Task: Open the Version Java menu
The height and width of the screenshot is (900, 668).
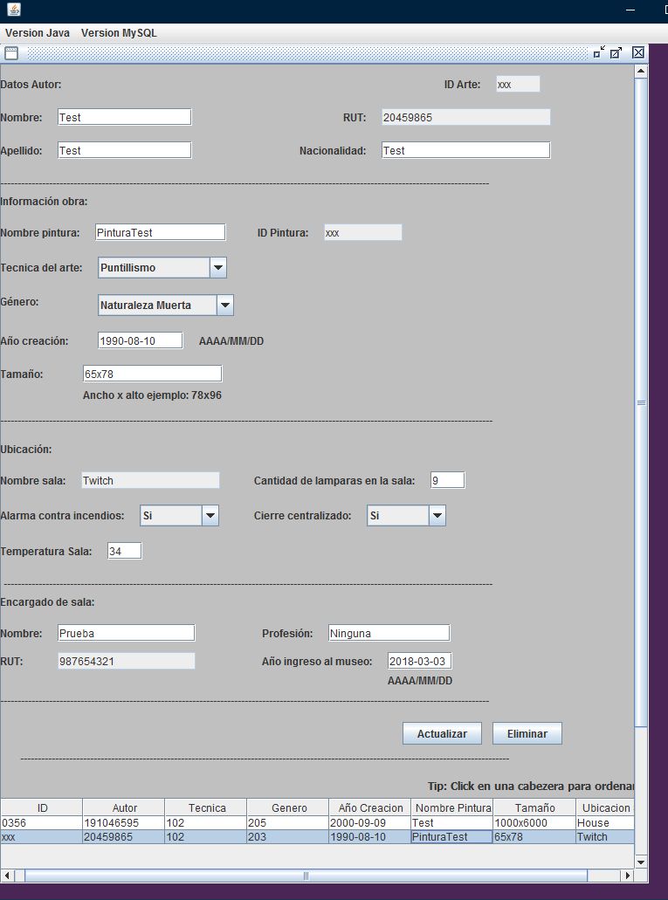Action: coord(38,32)
